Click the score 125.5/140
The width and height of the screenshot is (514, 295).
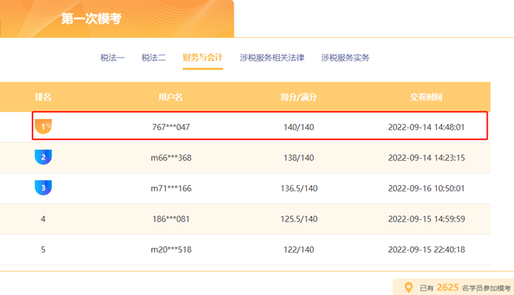(x=299, y=219)
